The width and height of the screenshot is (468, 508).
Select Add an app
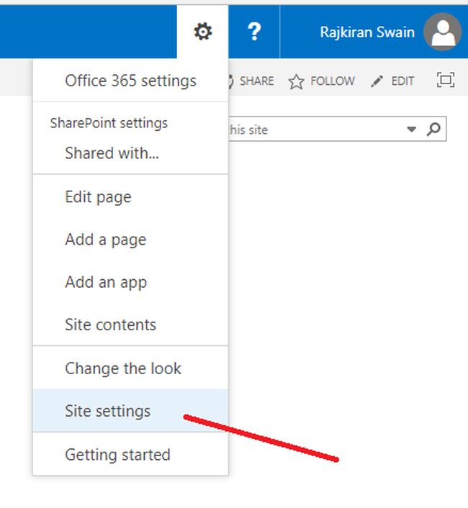point(130,282)
